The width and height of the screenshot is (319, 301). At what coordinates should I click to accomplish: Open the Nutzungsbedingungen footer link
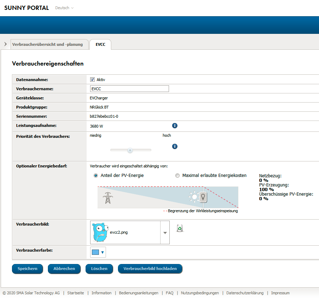tap(200, 293)
